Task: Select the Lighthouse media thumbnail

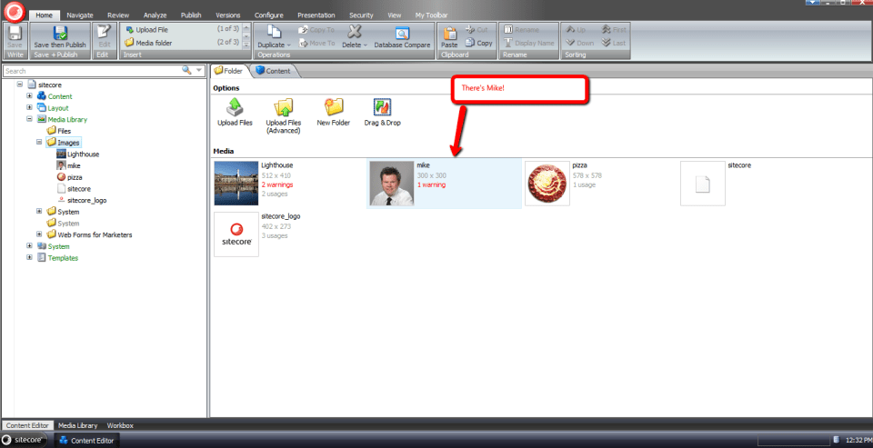Action: coord(236,183)
